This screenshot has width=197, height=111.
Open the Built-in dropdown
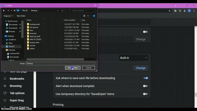tap(133, 58)
